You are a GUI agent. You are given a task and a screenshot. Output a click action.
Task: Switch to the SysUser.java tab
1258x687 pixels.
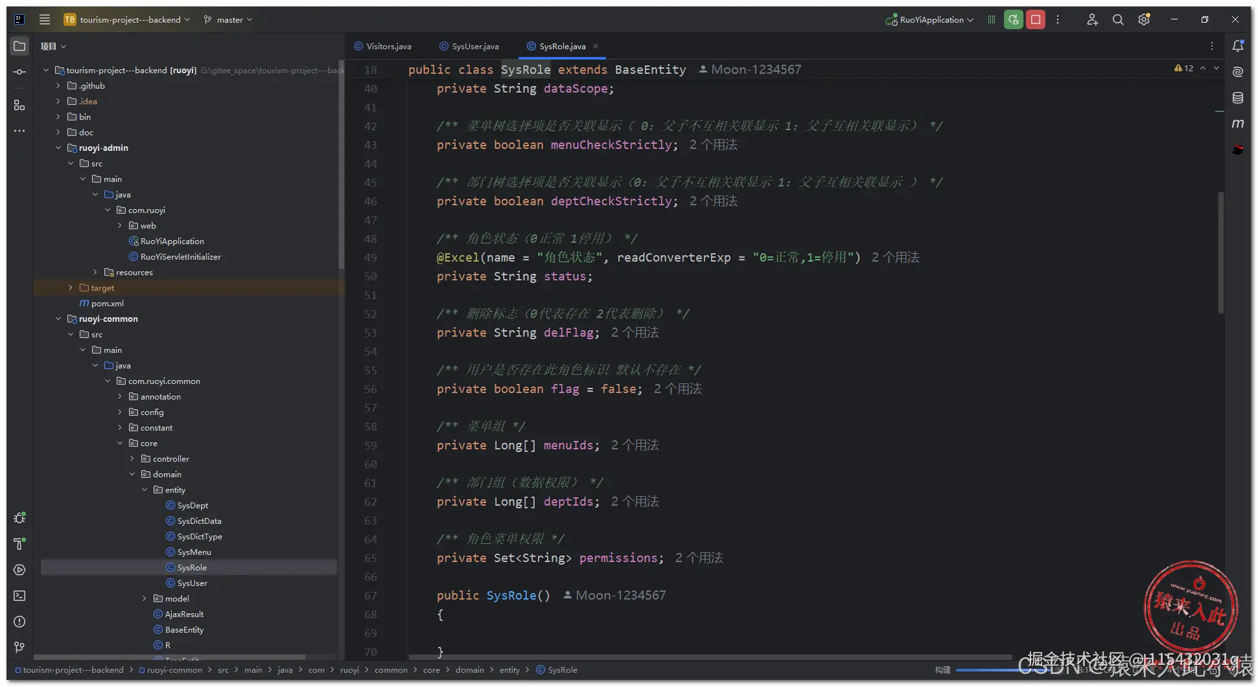(469, 46)
